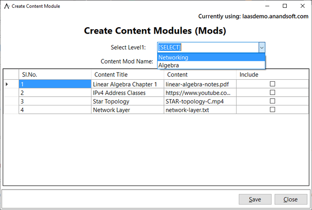Maximize the Create Content Module window
Image resolution: width=312 pixels, height=210 pixels.
[x=285, y=6]
